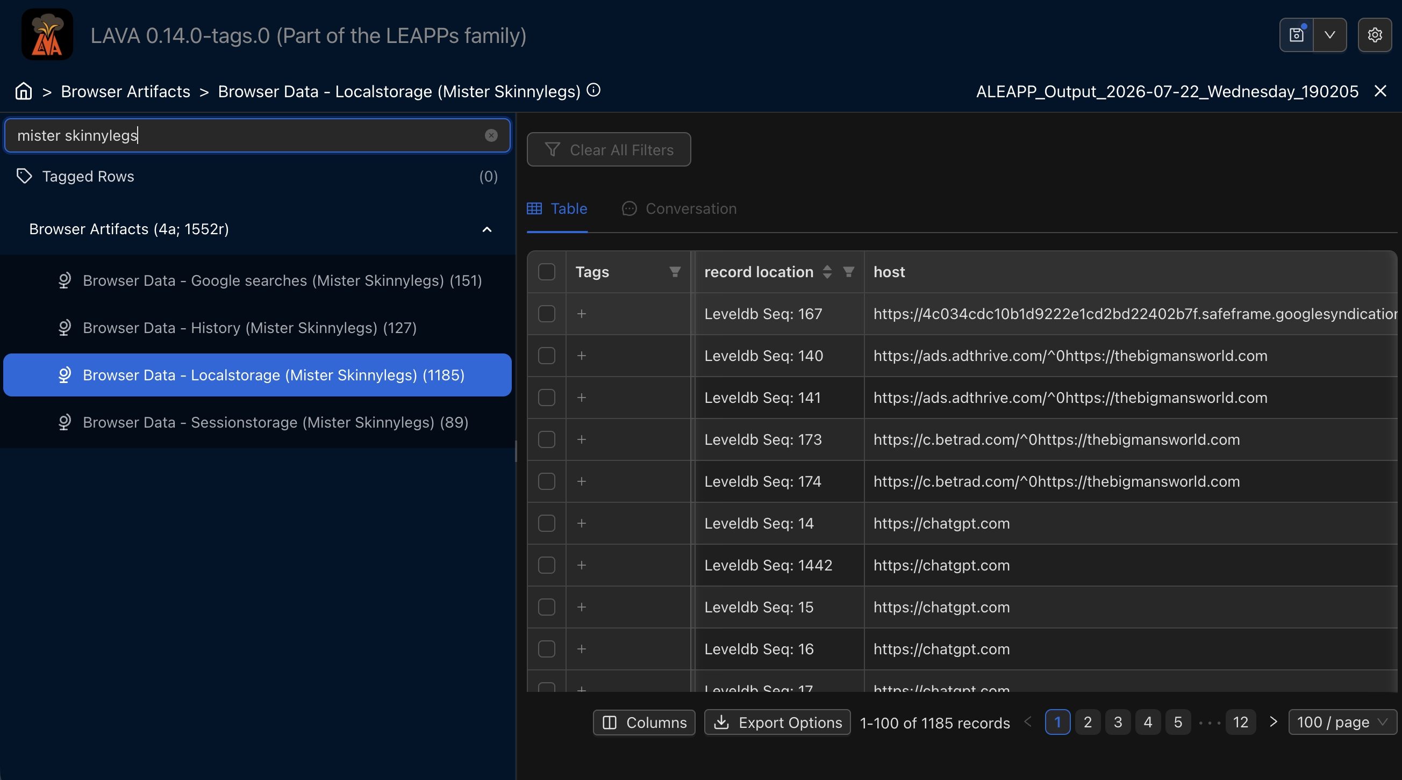Expand the dropdown arrow beside the save icon
Viewport: 1402px width, 780px height.
coord(1329,35)
